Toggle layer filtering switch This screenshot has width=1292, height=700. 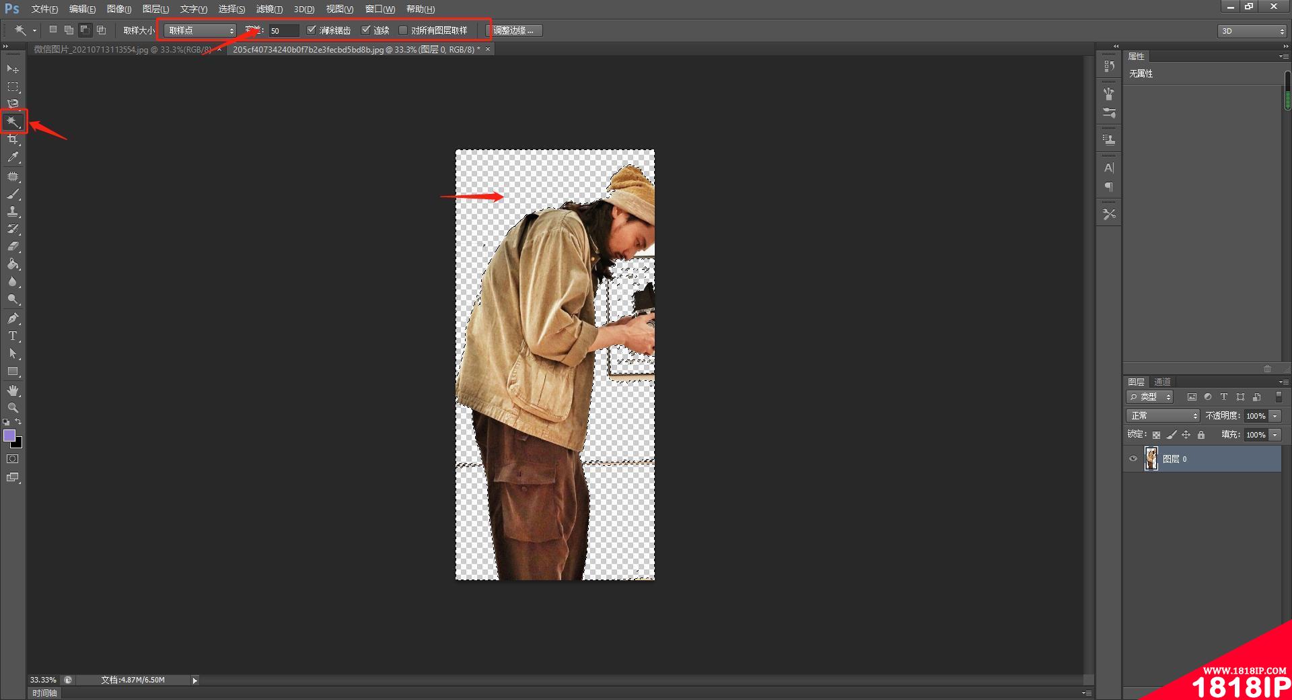point(1279,397)
